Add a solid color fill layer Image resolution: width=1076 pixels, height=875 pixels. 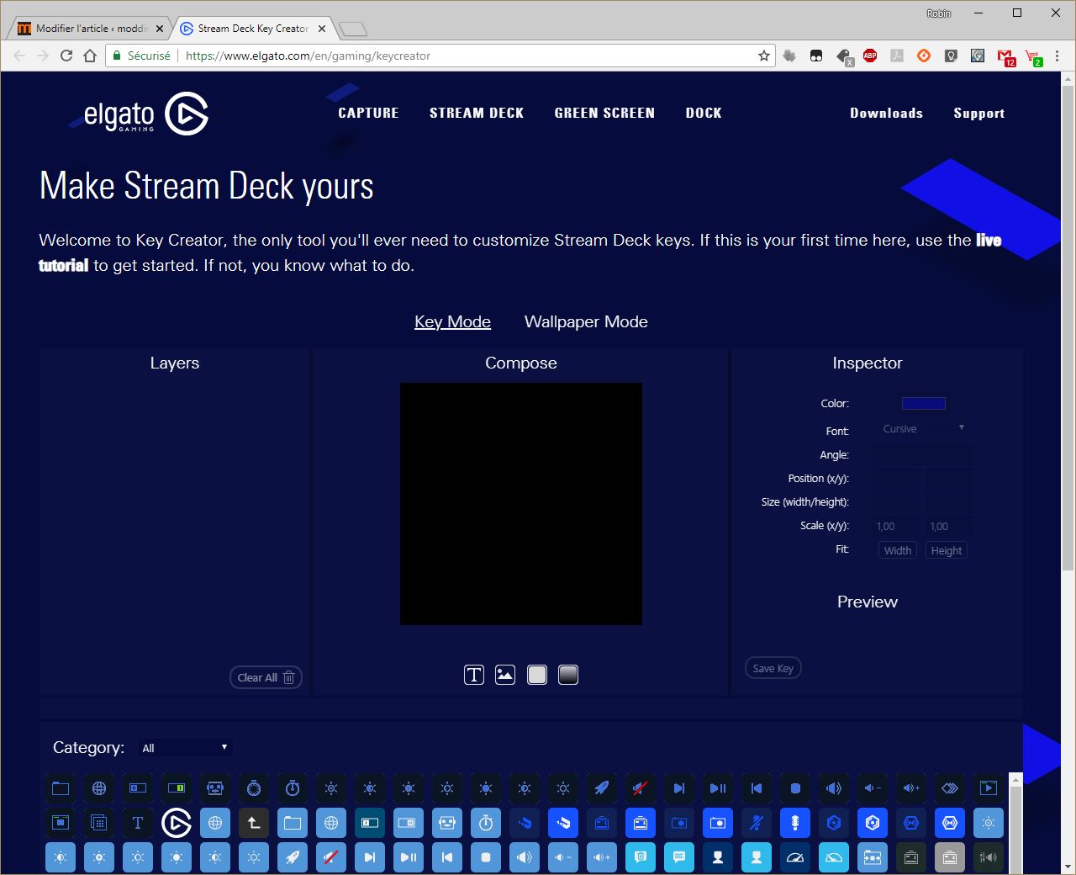tap(537, 675)
